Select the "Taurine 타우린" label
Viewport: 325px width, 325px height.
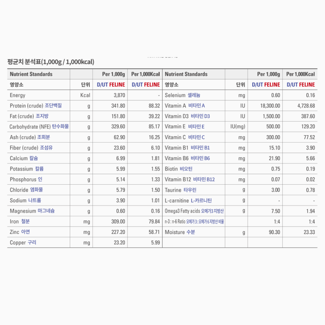tap(181, 190)
